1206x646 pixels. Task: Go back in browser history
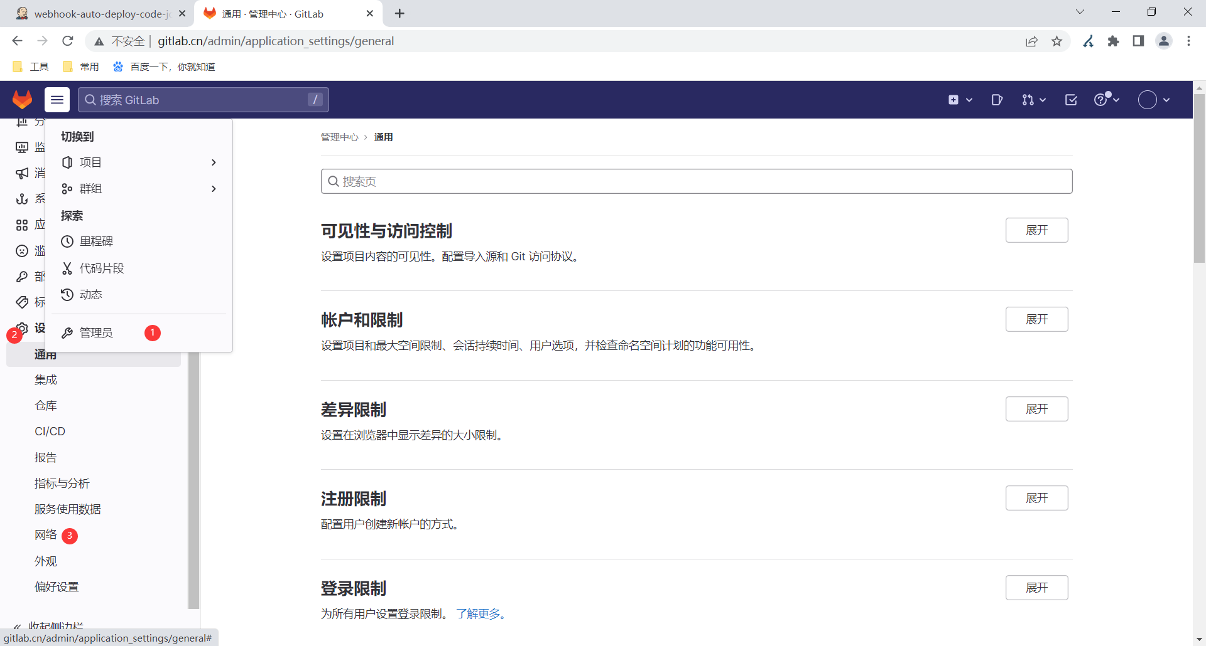click(17, 41)
